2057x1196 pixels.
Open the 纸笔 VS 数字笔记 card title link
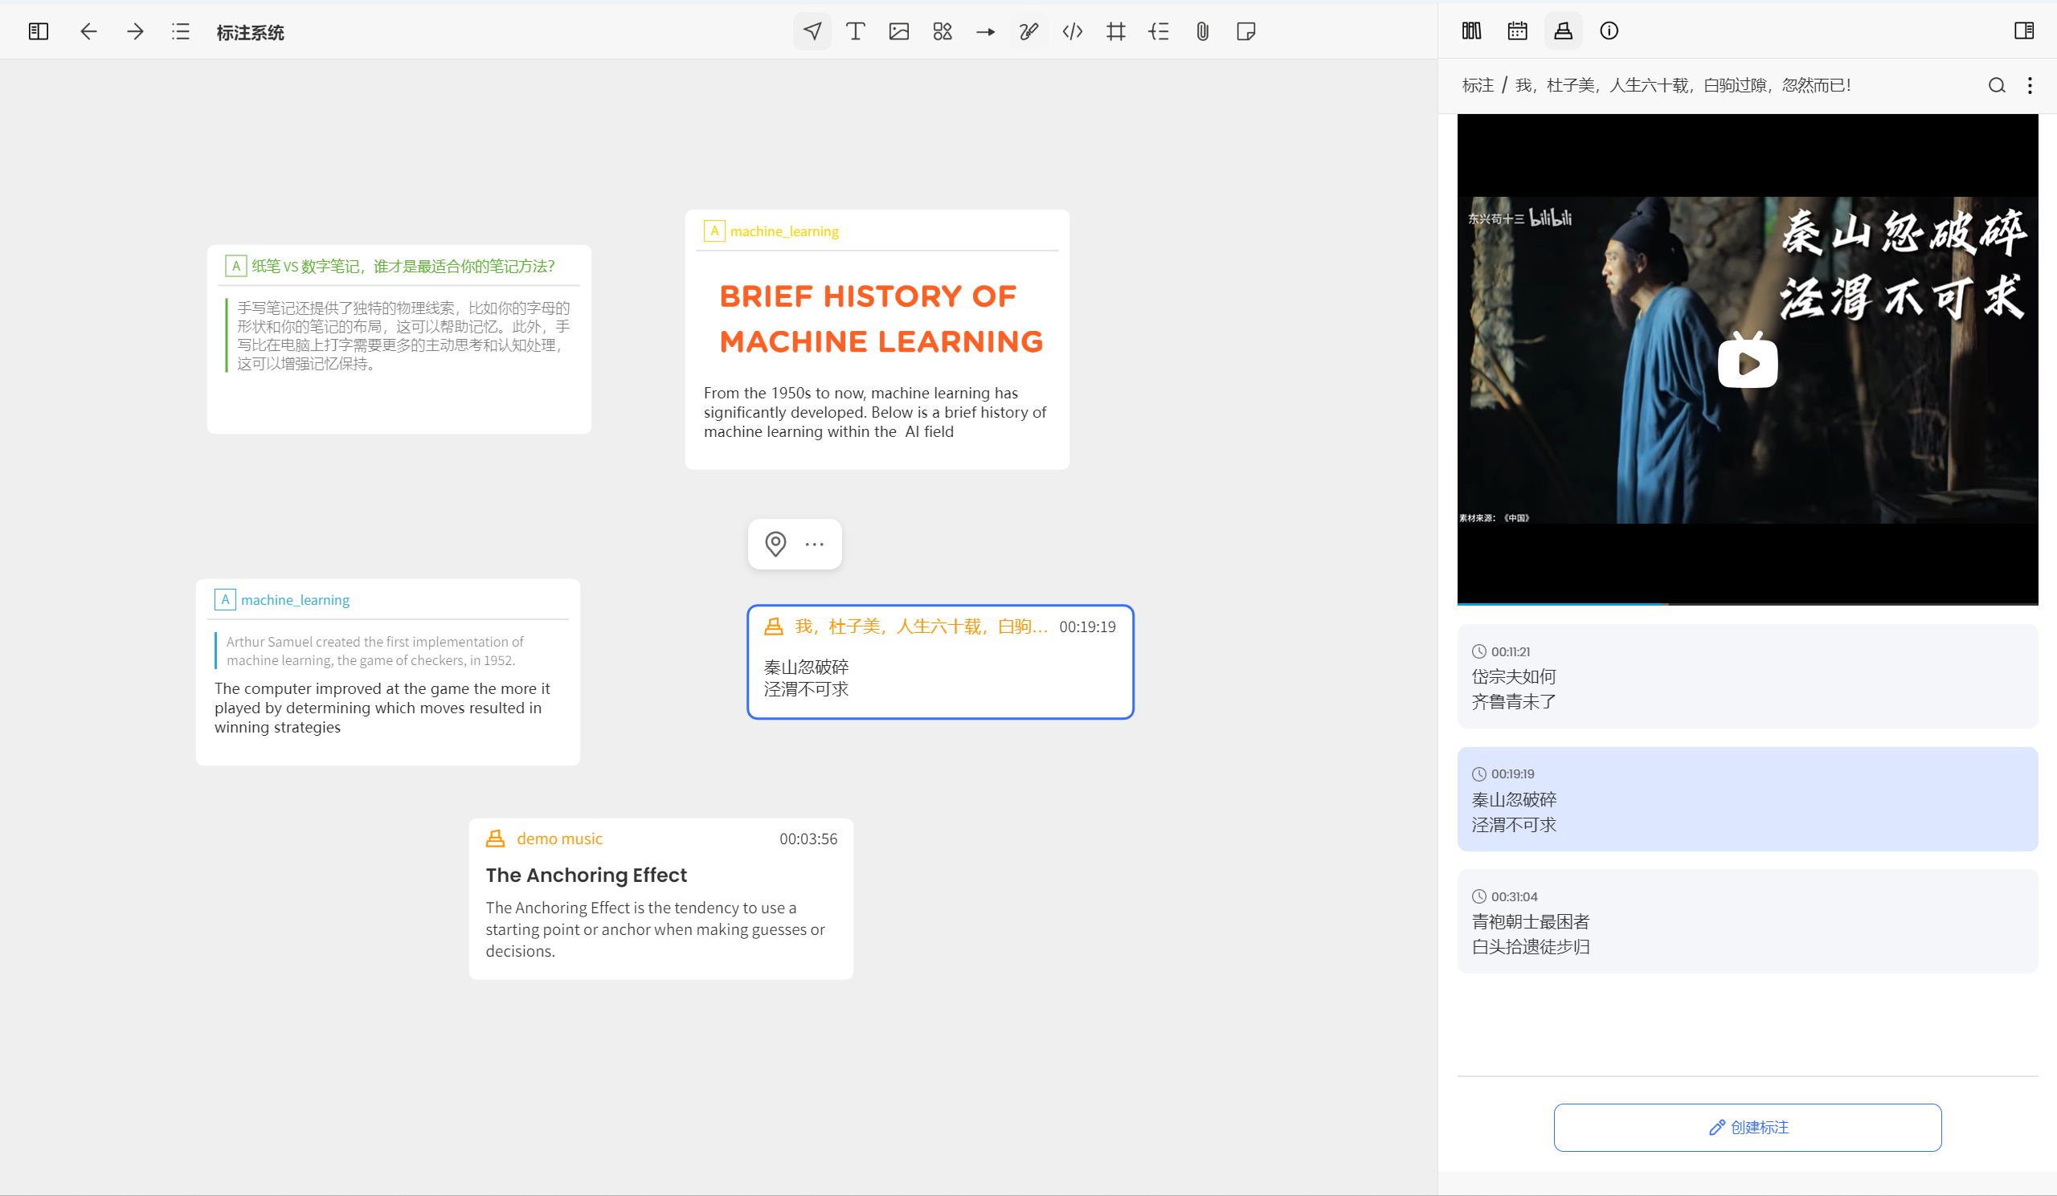pyautogui.click(x=403, y=266)
